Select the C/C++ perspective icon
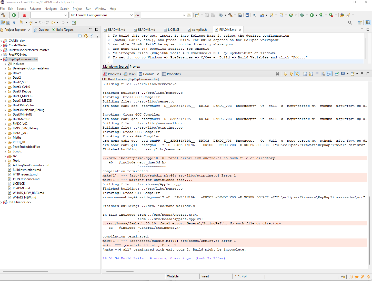Viewport: 372px width, 281px height. (x=368, y=23)
